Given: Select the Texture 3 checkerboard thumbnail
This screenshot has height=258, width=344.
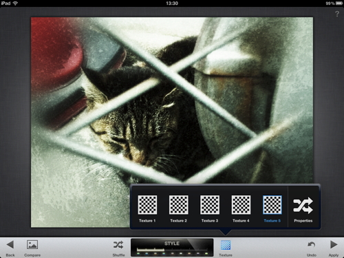Looking at the screenshot, I should 210,205.
